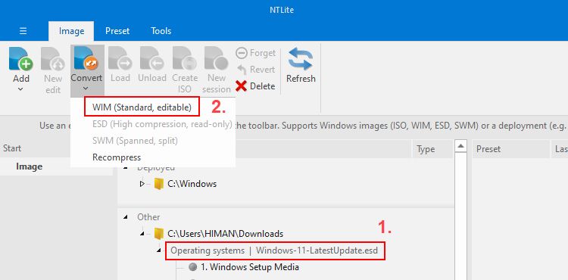568x280 pixels.
Task: Collapse the Other section
Action: tap(126, 217)
